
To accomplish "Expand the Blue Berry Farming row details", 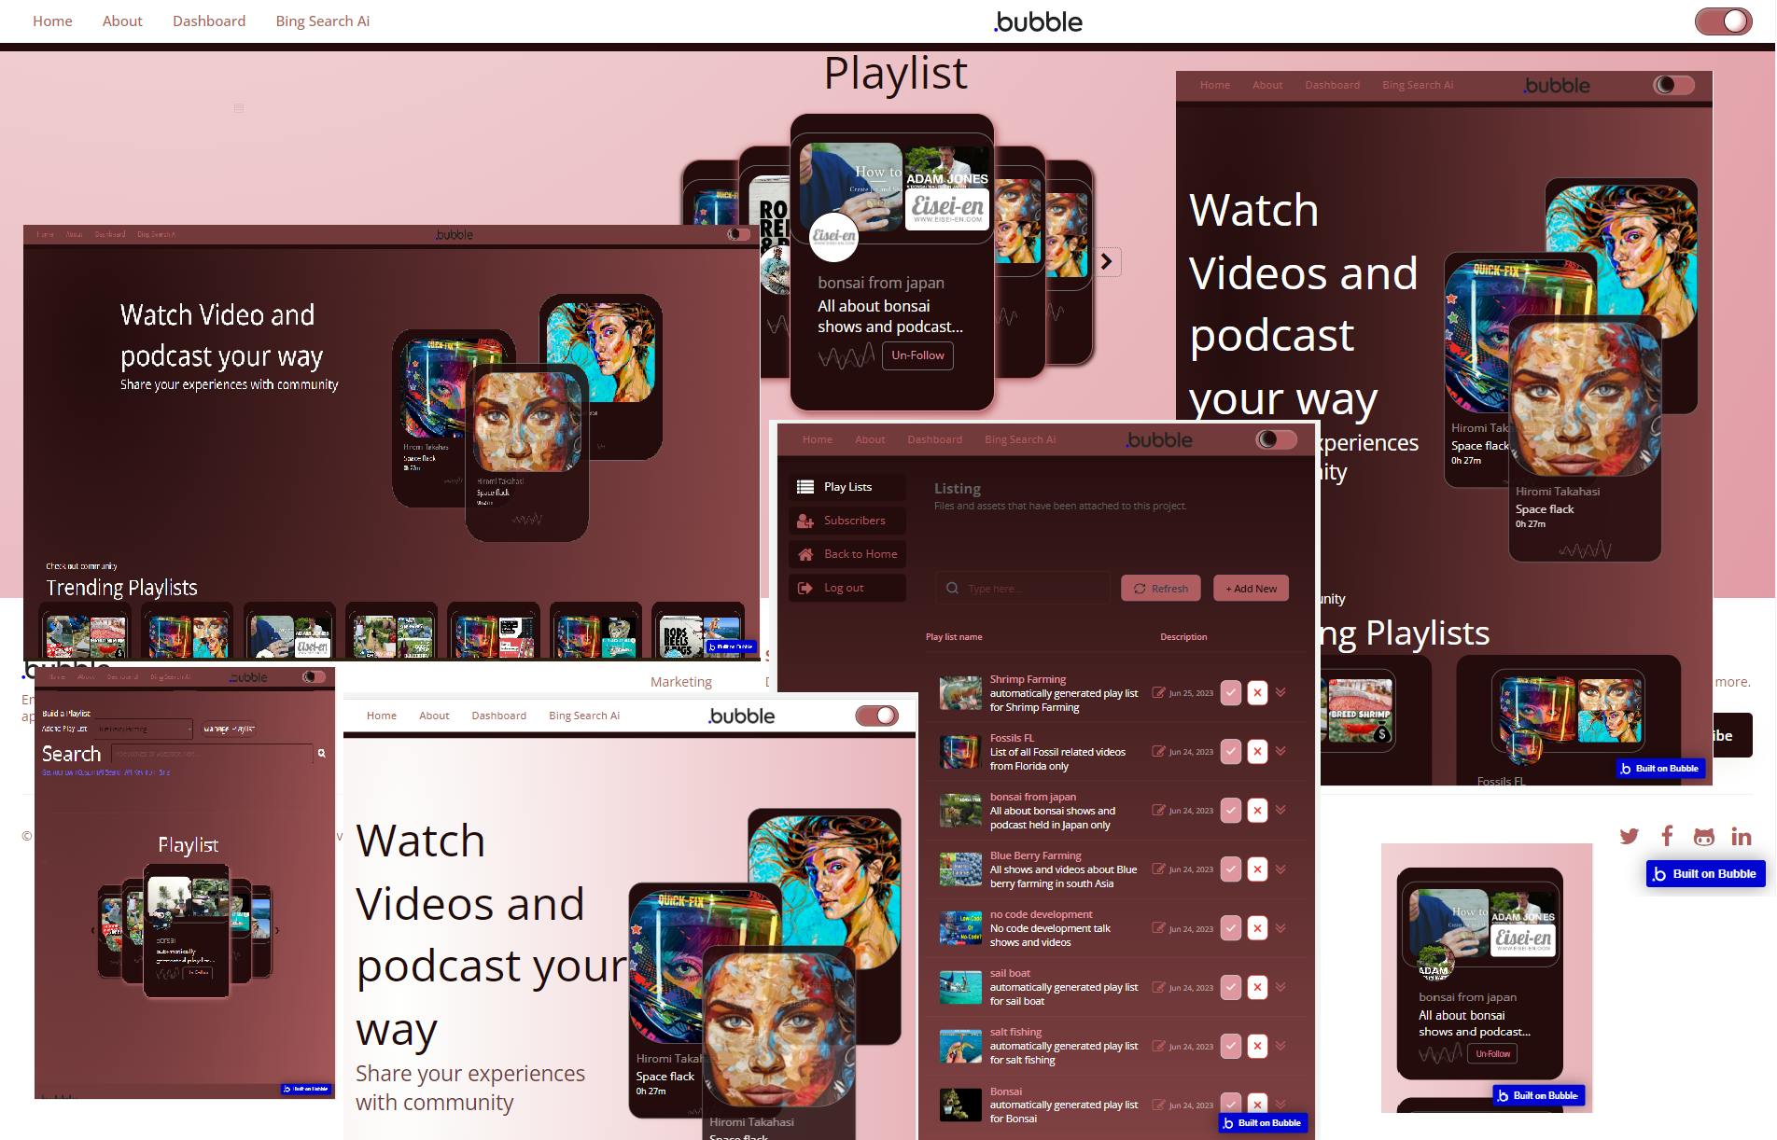I will point(1280,869).
